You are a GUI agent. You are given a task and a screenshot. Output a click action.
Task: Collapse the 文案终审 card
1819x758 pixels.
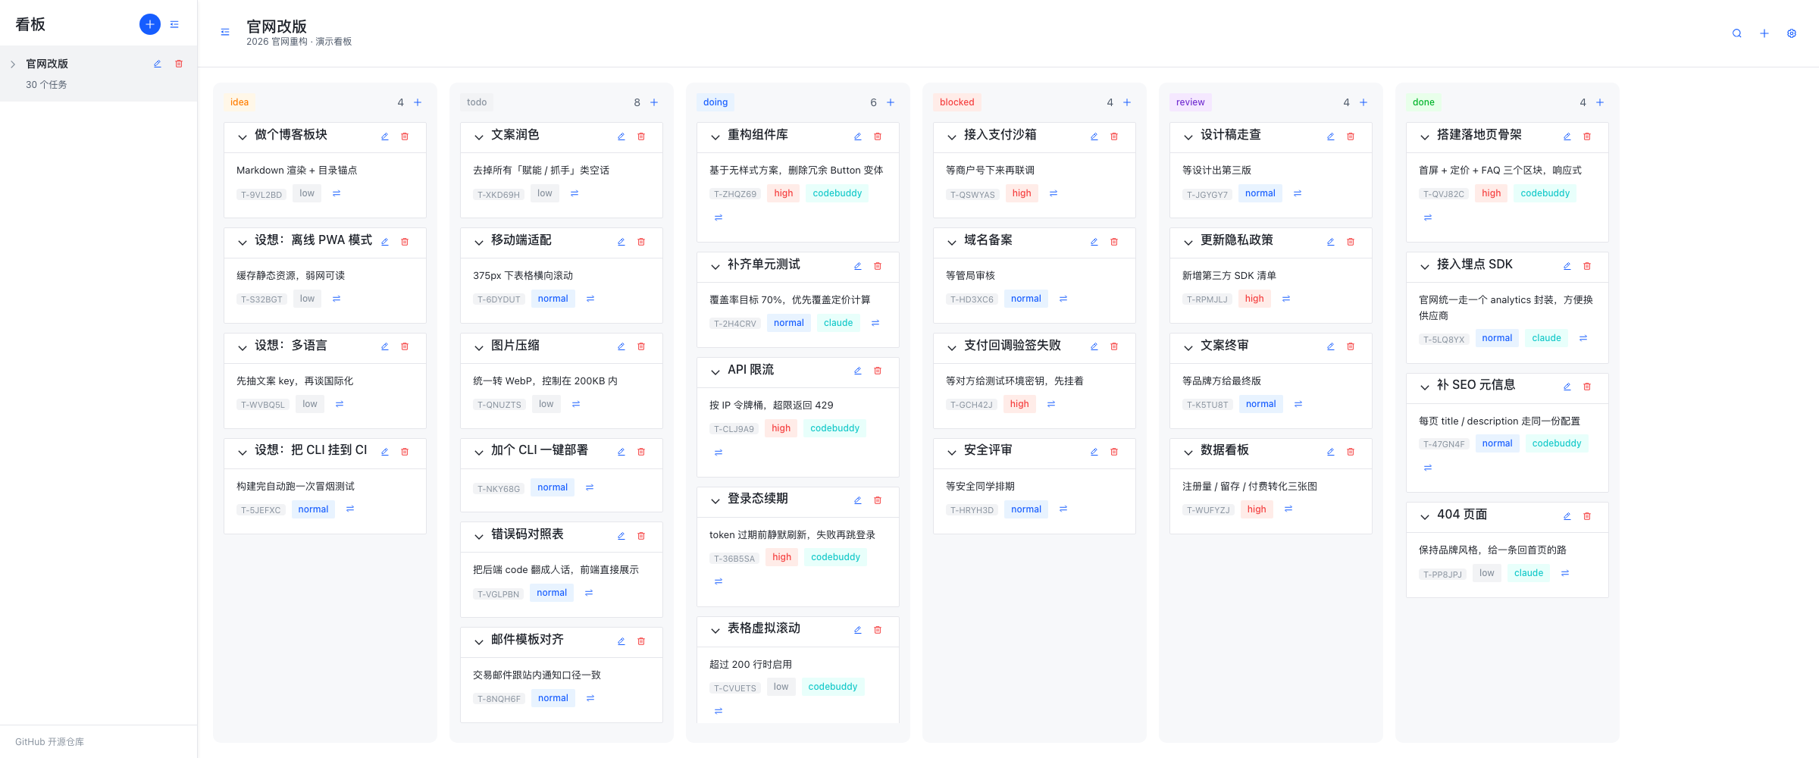(1188, 347)
